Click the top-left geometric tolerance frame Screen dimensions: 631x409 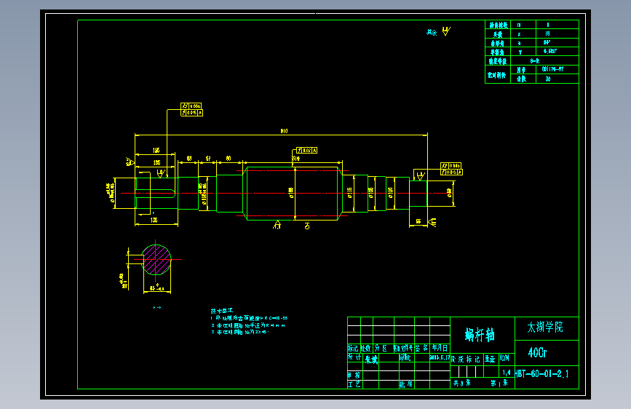pos(191,109)
